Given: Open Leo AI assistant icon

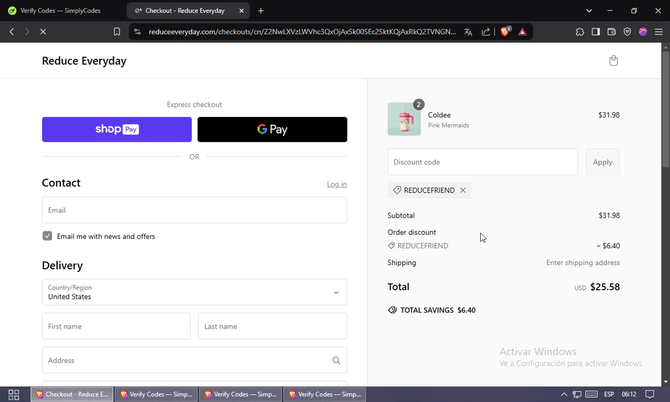Looking at the screenshot, I should coord(643,32).
